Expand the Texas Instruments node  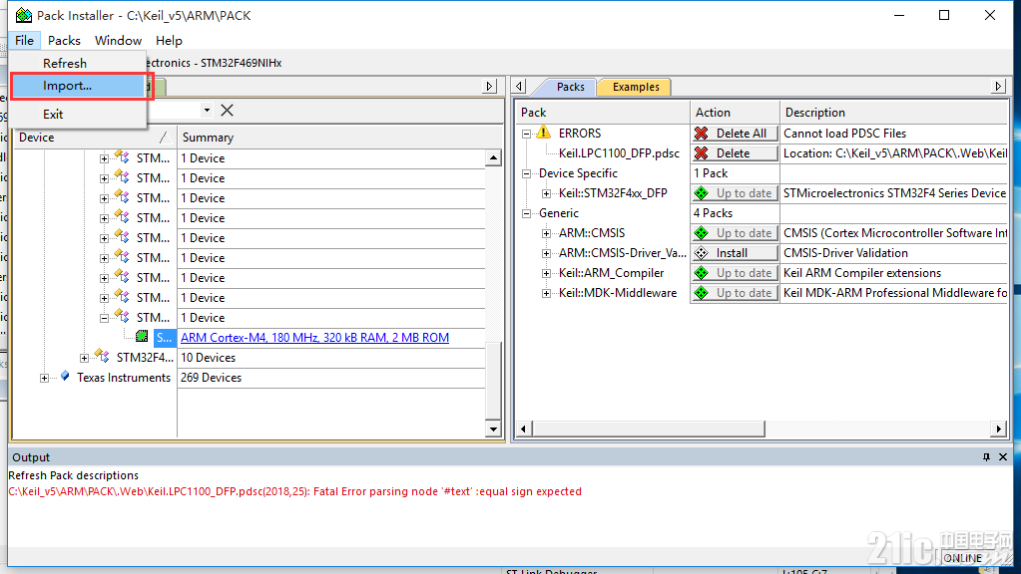coord(44,379)
